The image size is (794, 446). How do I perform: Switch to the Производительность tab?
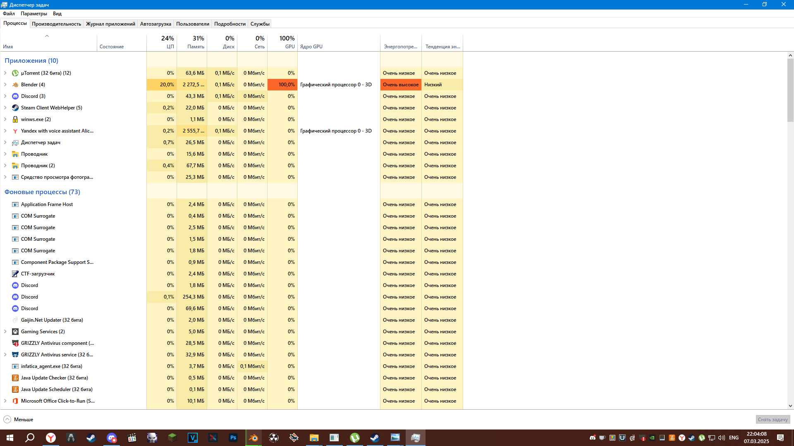[x=56, y=24]
